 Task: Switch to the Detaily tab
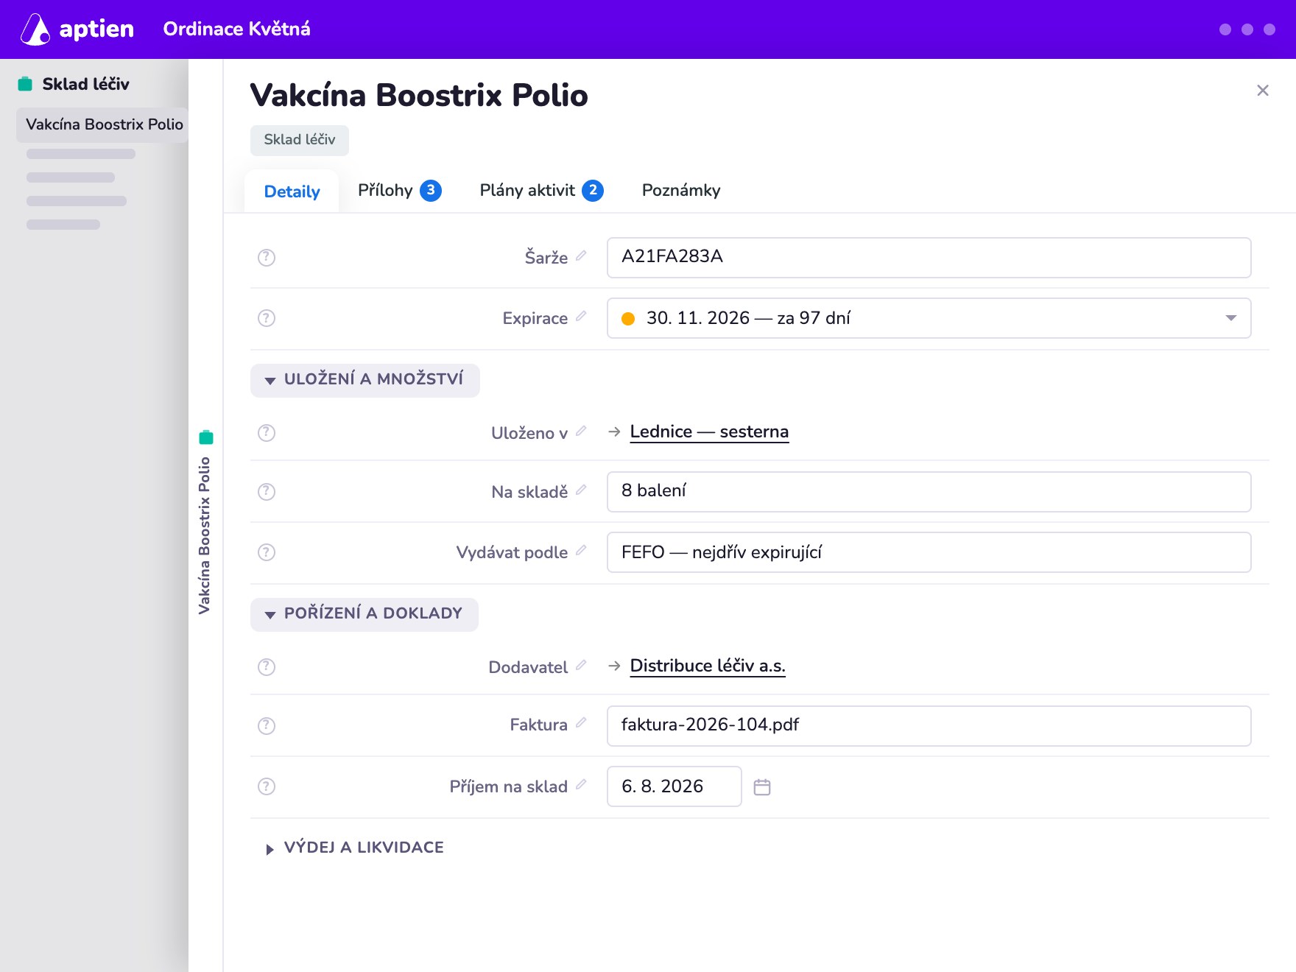(292, 191)
